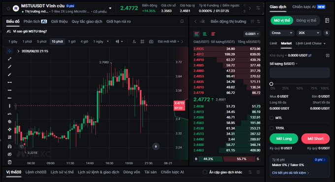Click the lightning quick-order button

[x=156, y=146]
